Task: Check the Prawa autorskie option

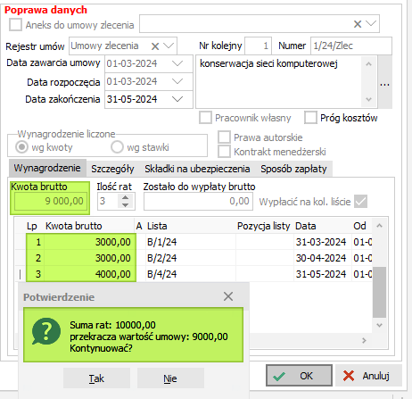Action: pos(224,137)
